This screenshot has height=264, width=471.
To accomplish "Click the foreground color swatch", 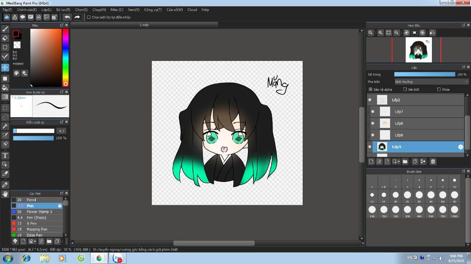I will (x=16, y=33).
